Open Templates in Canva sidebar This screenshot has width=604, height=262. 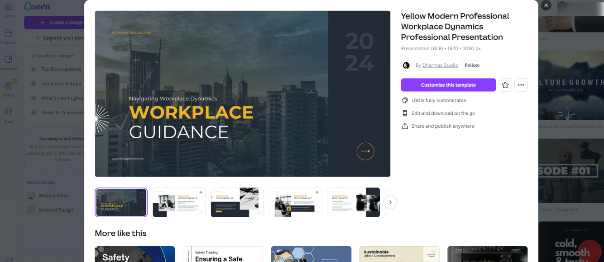[8, 63]
